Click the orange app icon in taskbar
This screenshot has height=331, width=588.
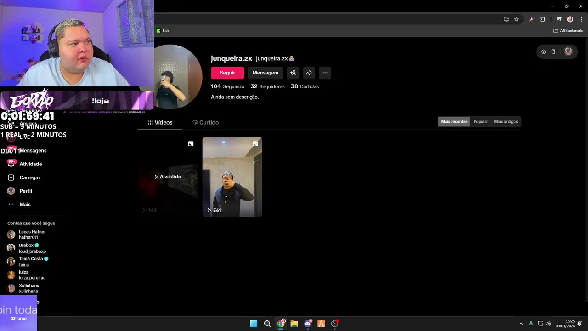(321, 324)
